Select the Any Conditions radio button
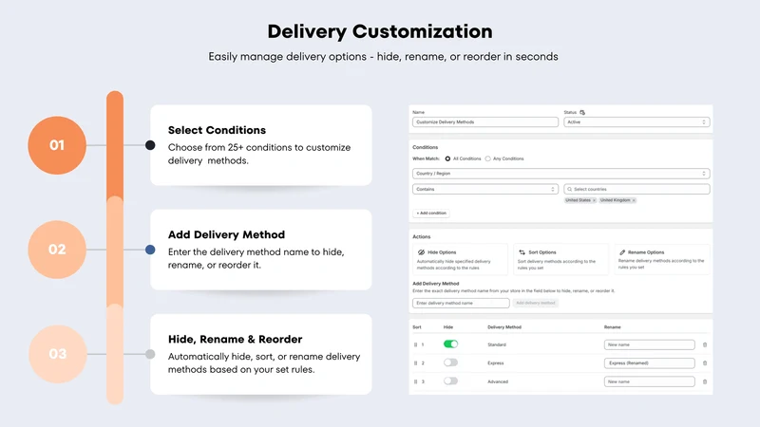This screenshot has width=760, height=427. [488, 158]
